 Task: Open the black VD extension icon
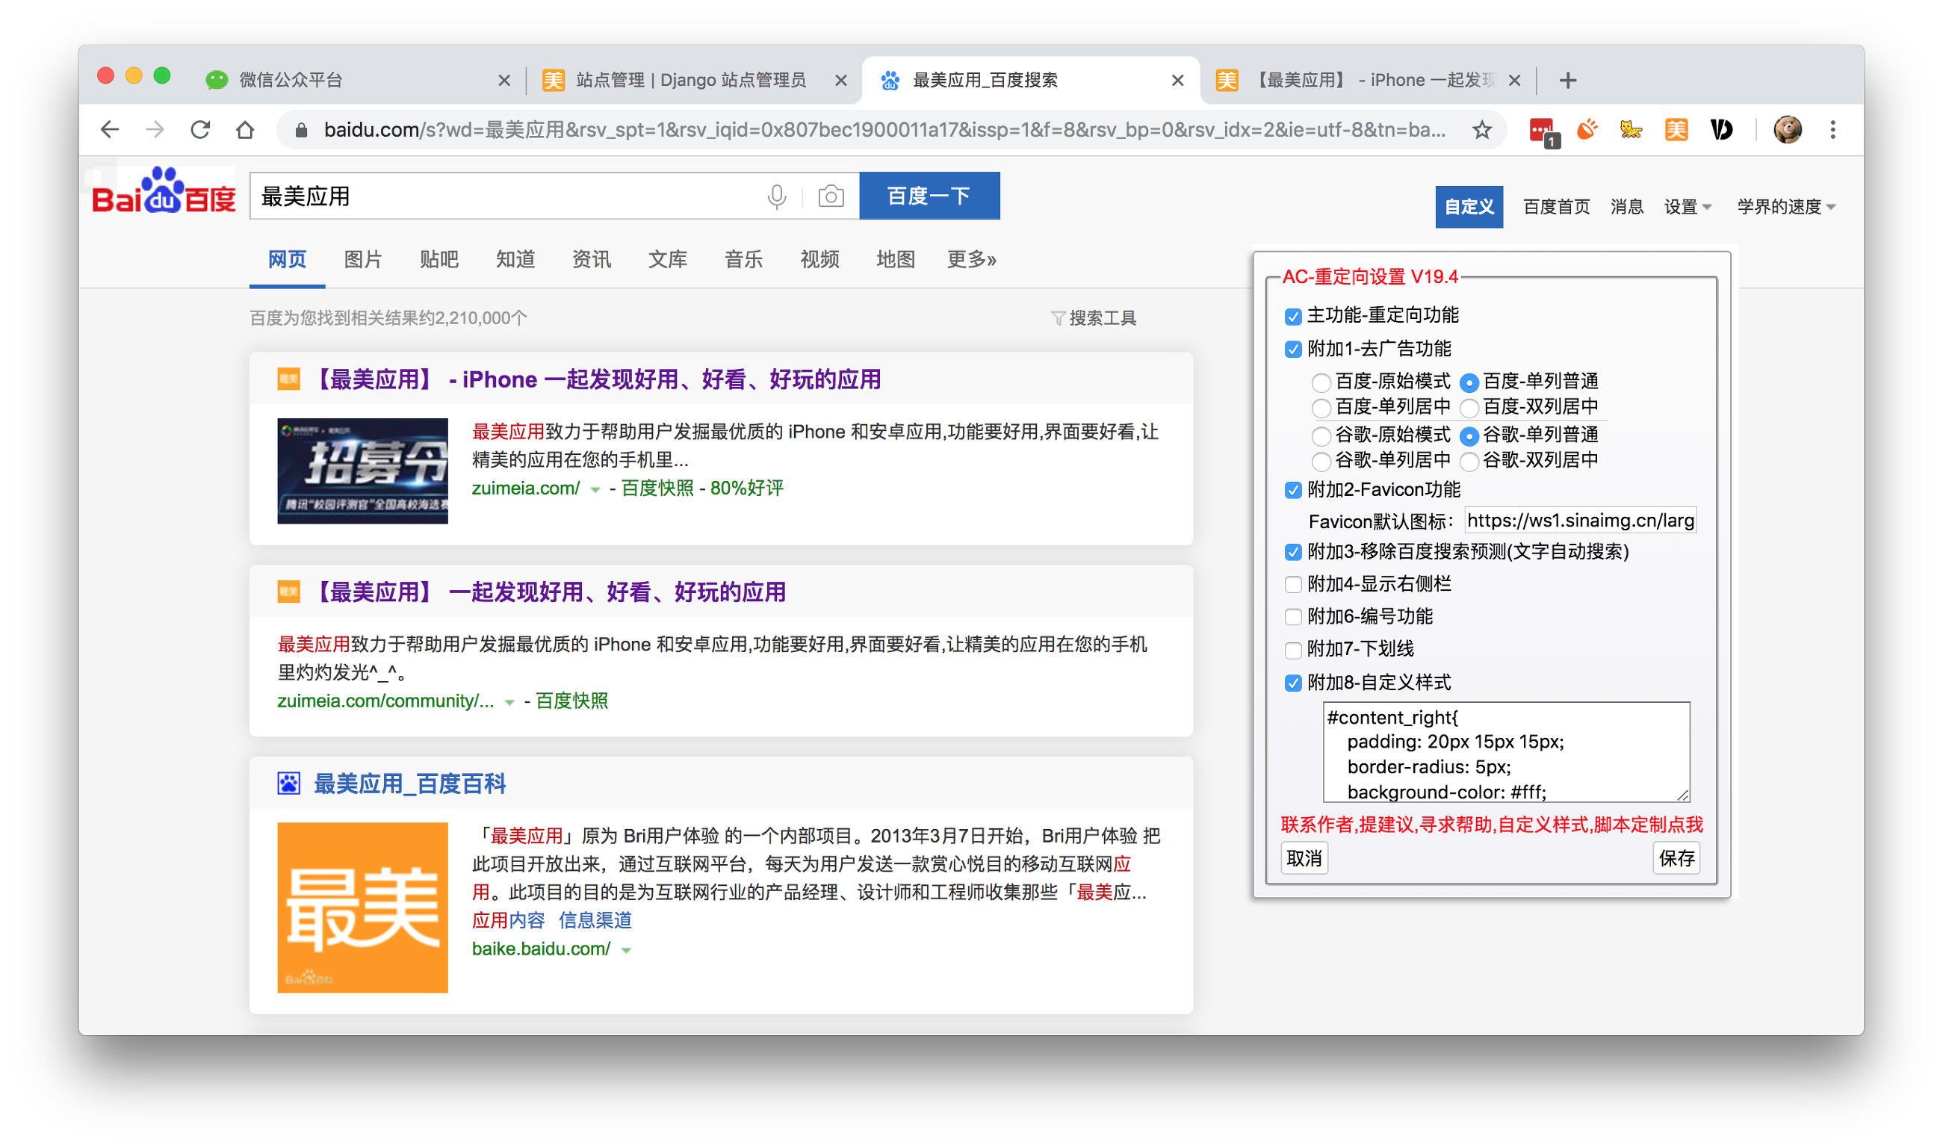pos(1721,129)
